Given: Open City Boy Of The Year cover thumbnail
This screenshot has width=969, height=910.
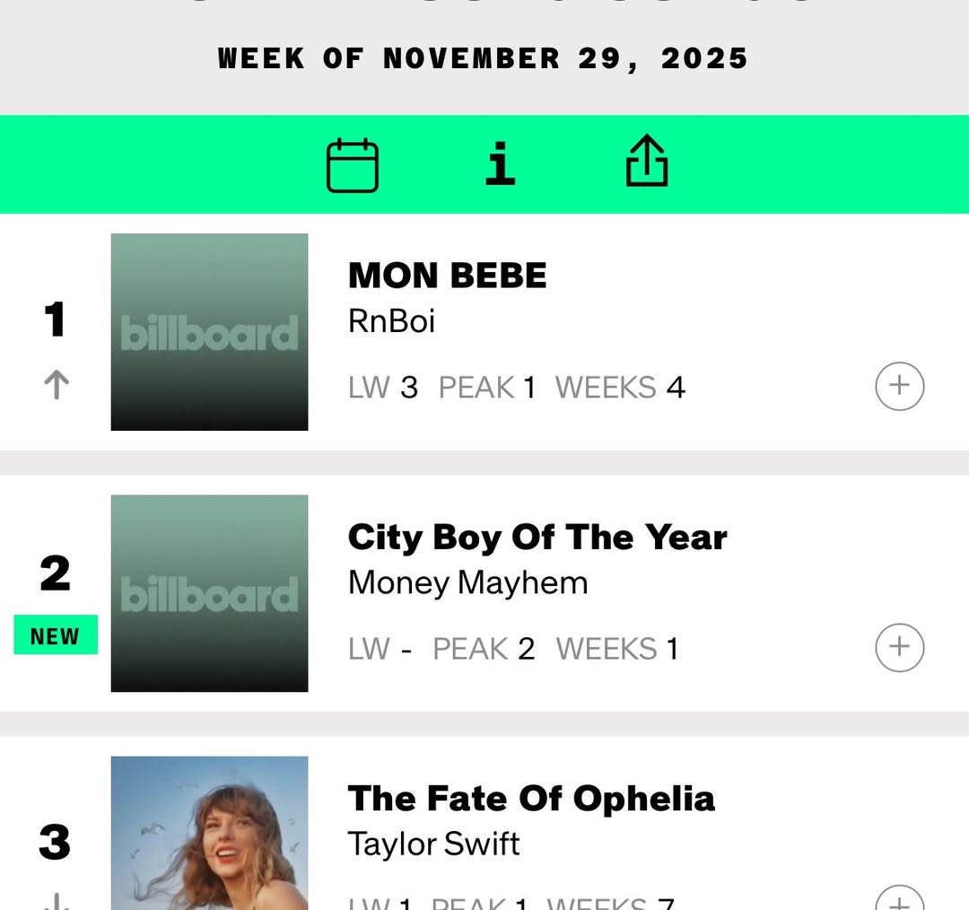Looking at the screenshot, I should click(x=209, y=593).
